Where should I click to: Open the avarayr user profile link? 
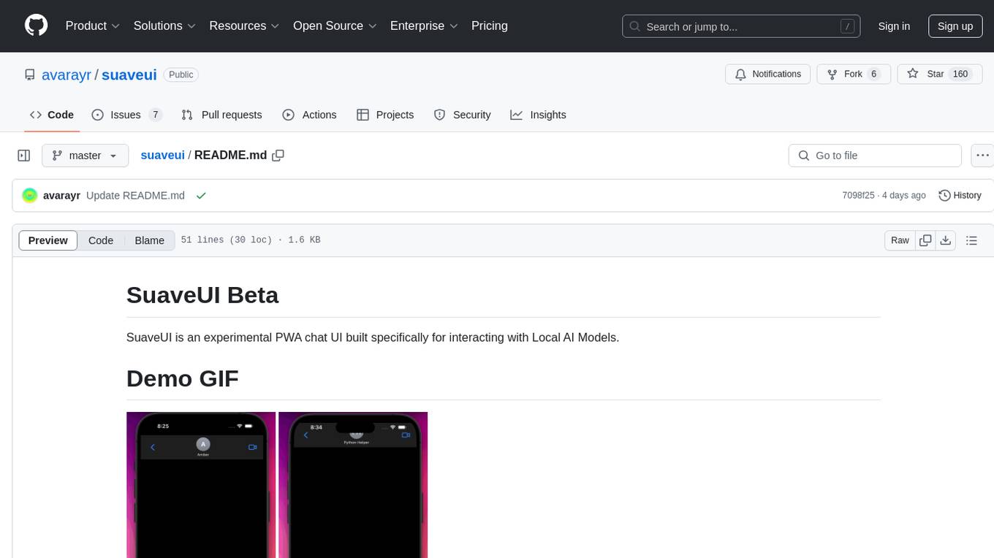tap(67, 74)
